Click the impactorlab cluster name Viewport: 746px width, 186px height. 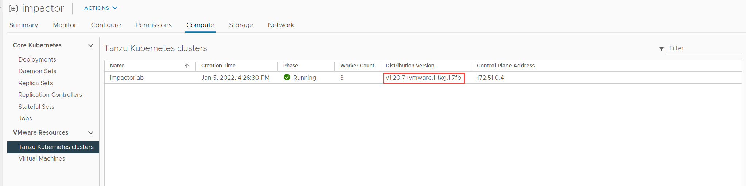(x=127, y=78)
